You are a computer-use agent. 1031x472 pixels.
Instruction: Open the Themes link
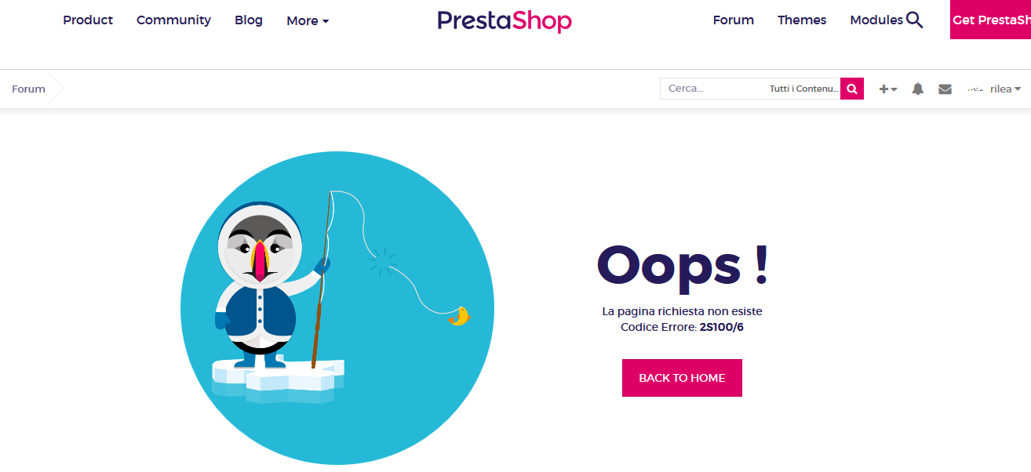(x=802, y=20)
